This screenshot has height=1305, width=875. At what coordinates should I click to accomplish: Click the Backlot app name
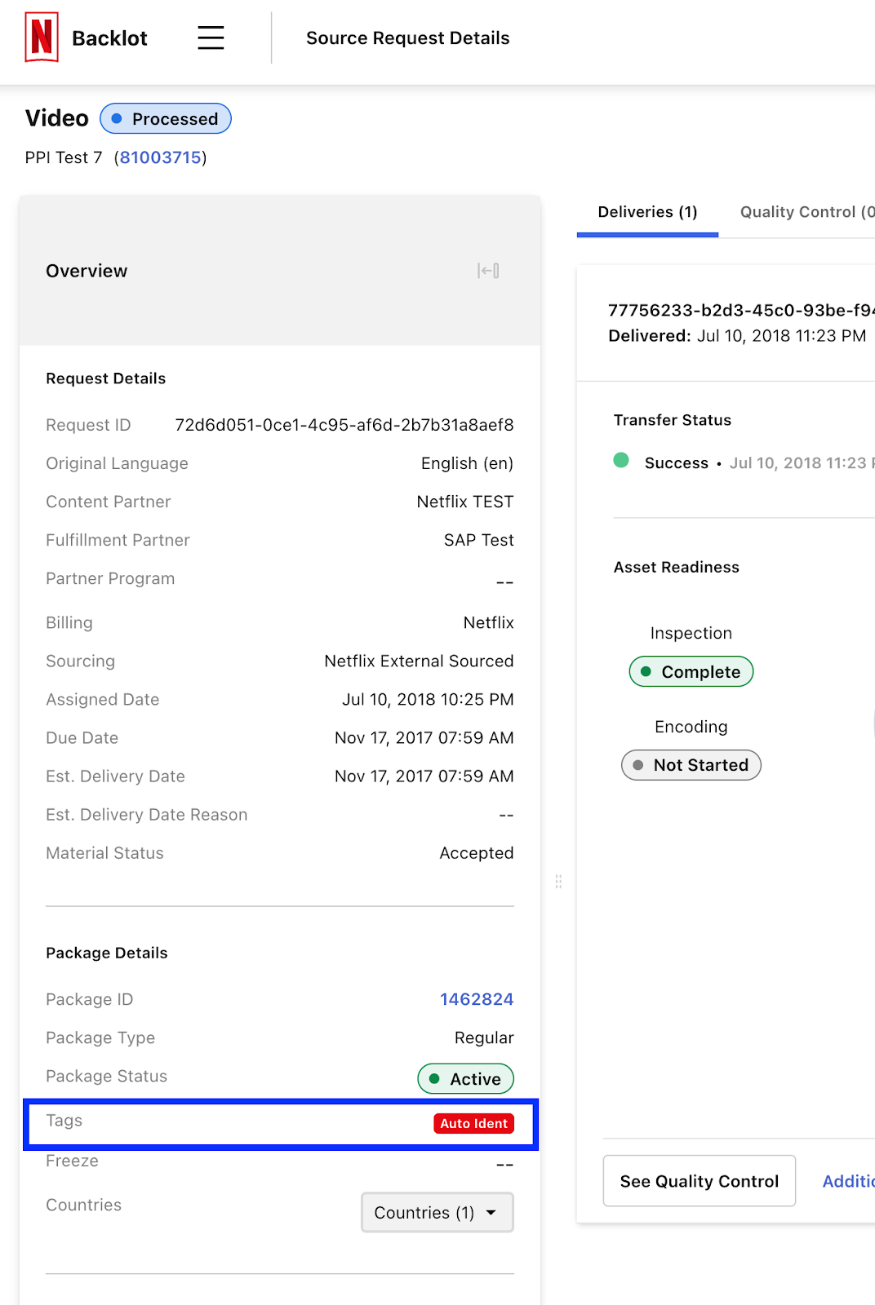109,38
